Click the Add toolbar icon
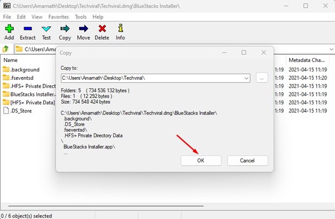Screen dimensions: 335x219 tap(9, 28)
